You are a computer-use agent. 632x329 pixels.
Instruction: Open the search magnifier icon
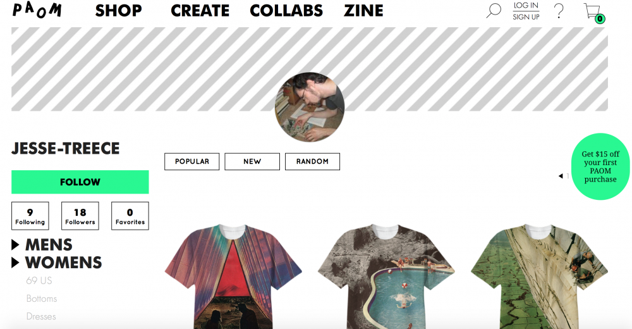494,11
